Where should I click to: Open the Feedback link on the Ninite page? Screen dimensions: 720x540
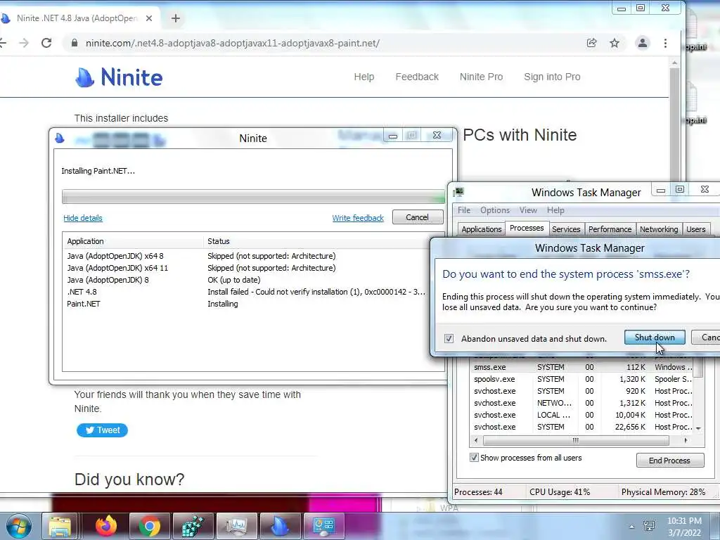click(x=417, y=77)
